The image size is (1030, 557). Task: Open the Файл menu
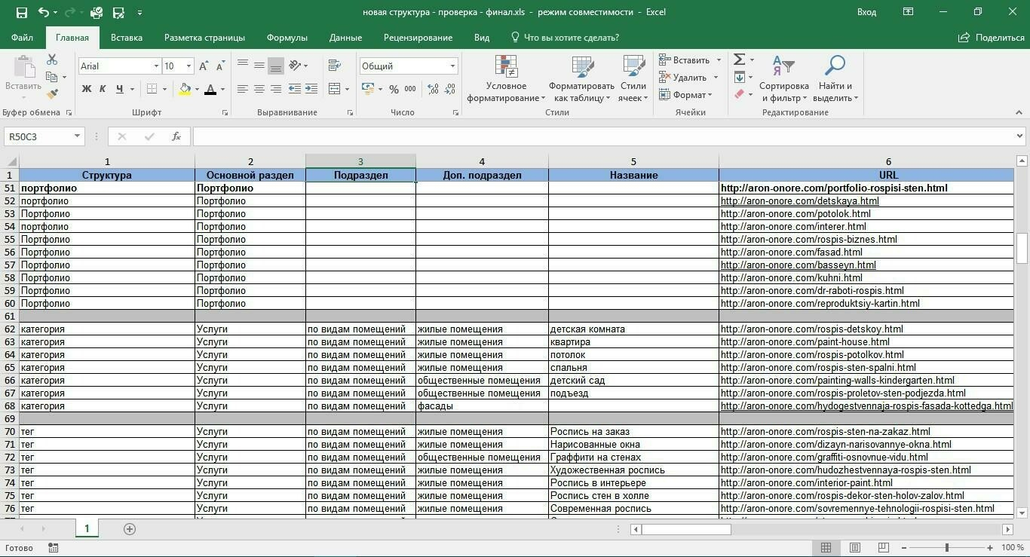click(22, 38)
